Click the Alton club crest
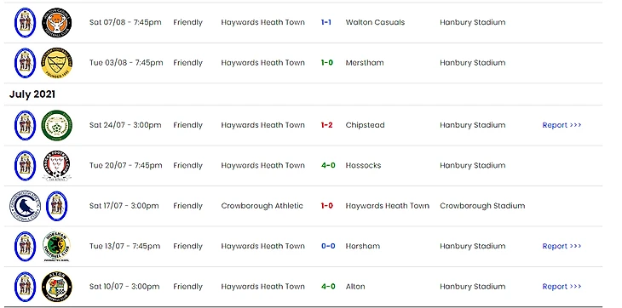 click(x=57, y=287)
